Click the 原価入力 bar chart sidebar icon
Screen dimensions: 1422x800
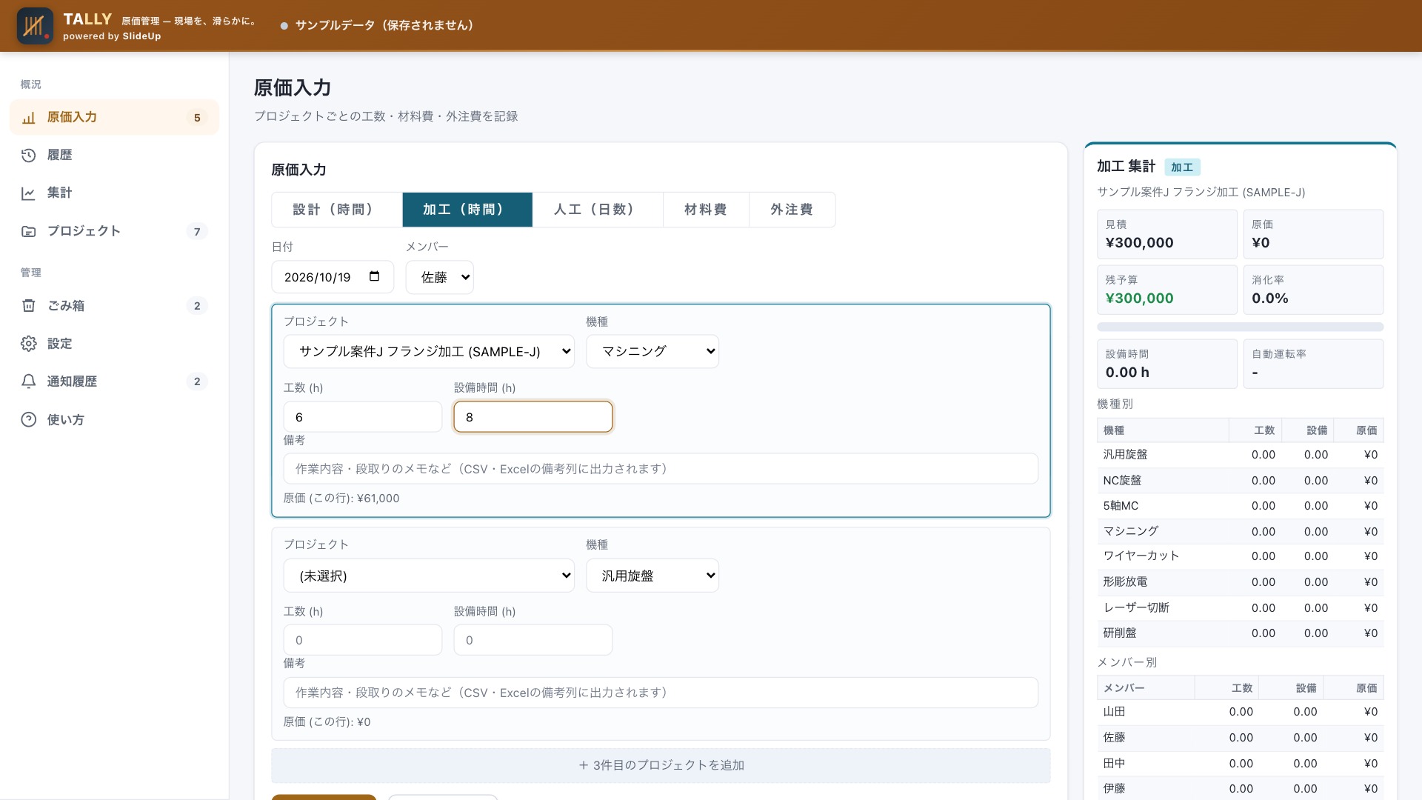click(x=29, y=118)
